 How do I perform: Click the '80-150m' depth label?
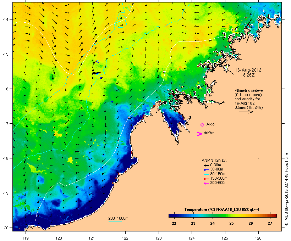[x=218, y=174]
